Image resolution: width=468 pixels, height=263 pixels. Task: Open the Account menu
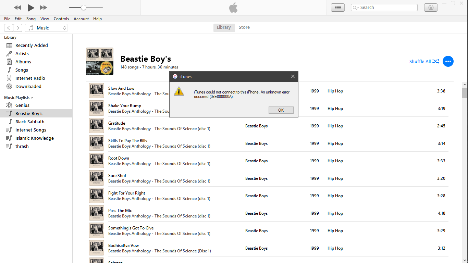tap(81, 19)
